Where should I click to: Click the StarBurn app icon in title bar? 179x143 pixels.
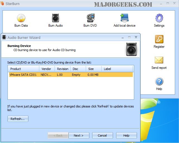click(2, 3)
